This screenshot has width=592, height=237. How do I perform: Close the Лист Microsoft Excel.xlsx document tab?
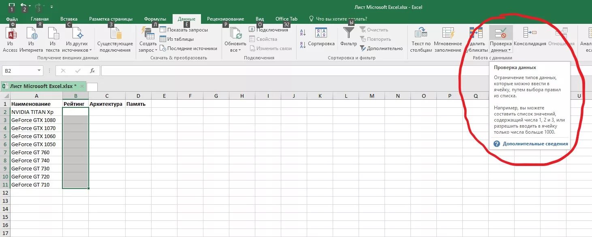click(x=82, y=86)
